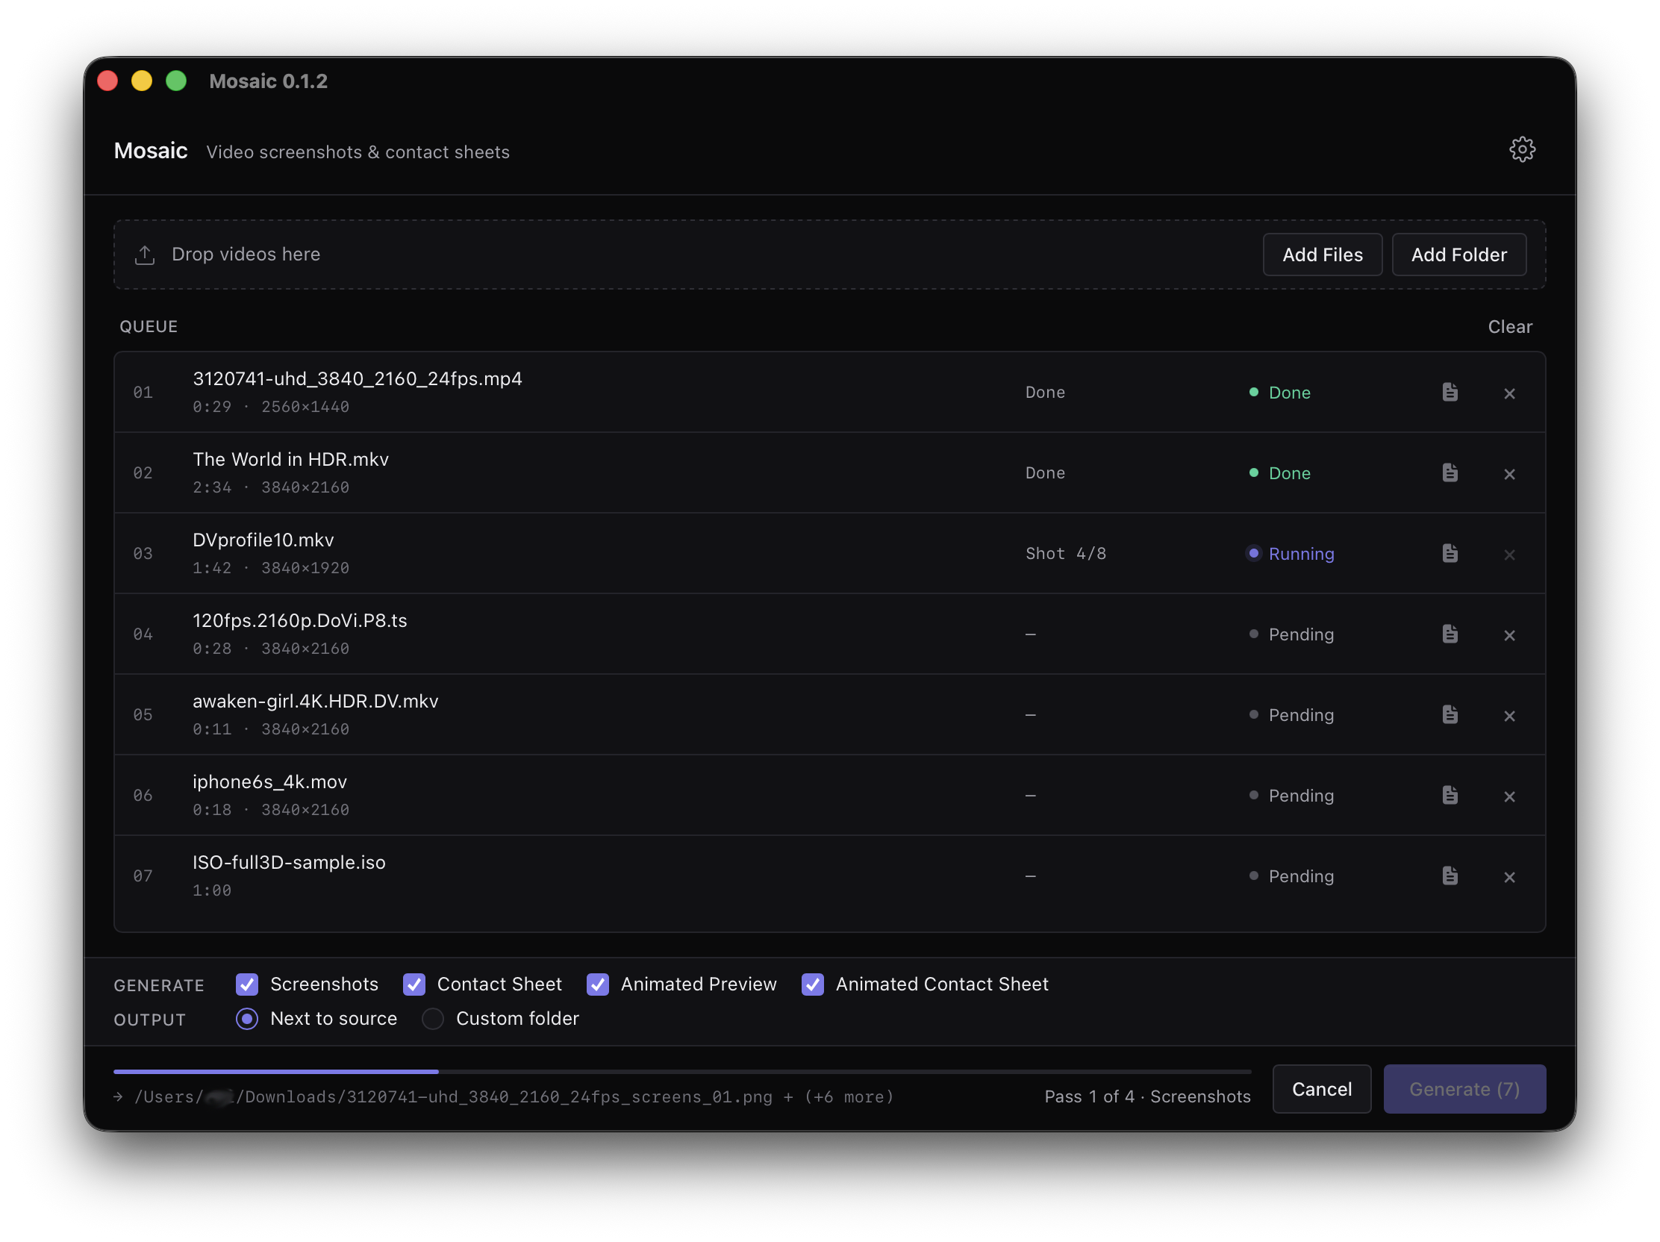Click Shot 4/8 progress text
Screen dimensions: 1660x1242
1066,554
